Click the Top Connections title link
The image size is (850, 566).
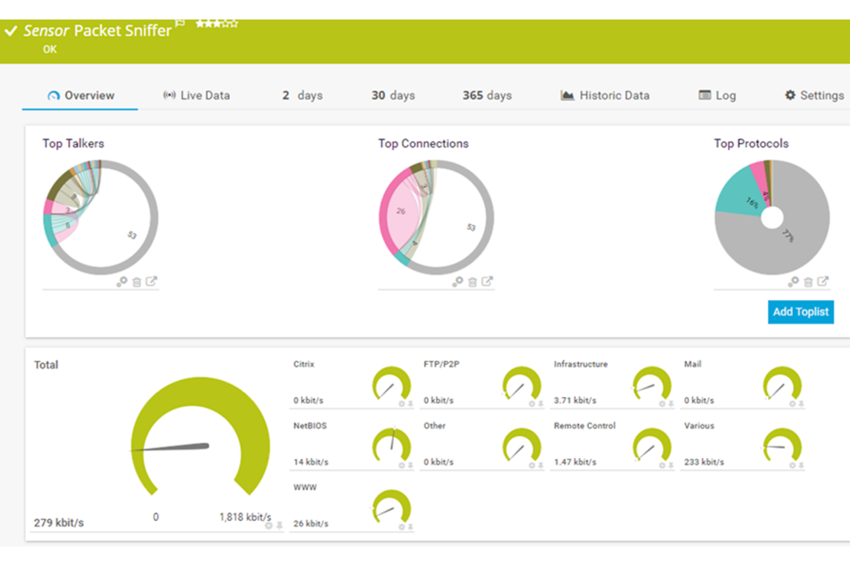coord(423,143)
